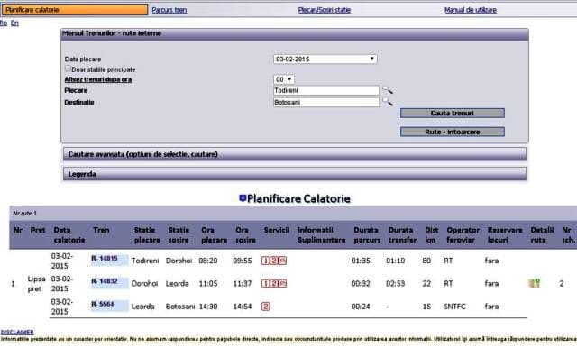This screenshot has height=357, width=577.
Task: Click the Destinatie input field with Botosani
Action: [326, 102]
